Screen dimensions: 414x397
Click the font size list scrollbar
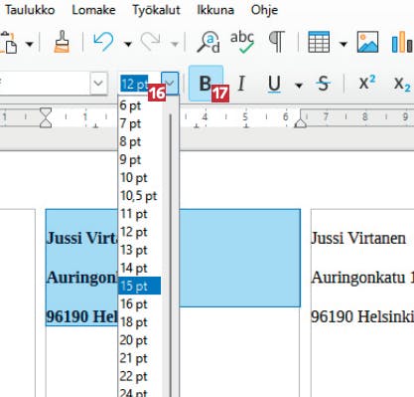[170, 252]
